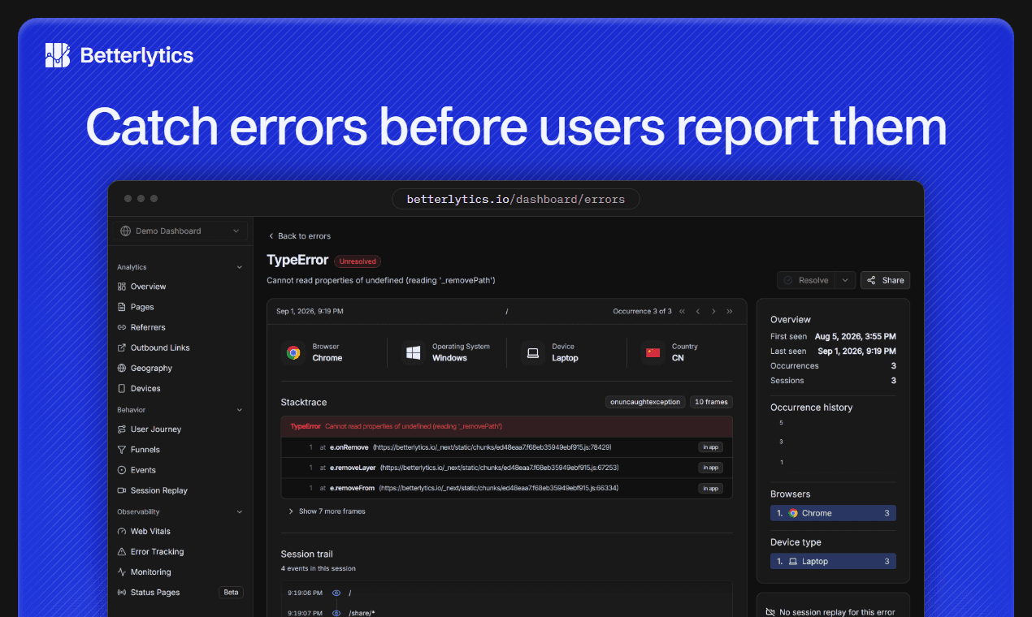This screenshot has height=617, width=1032.
Task: Expand Show 7 more frames
Action: [x=327, y=511]
